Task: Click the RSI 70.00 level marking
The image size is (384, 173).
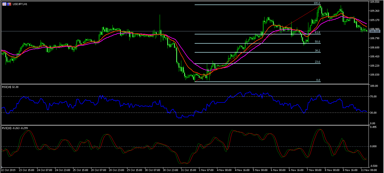Action: click(x=374, y=96)
